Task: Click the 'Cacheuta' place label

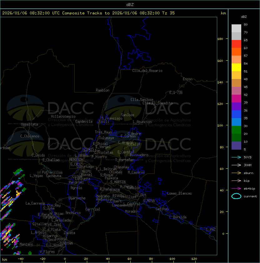Action: click(53, 176)
